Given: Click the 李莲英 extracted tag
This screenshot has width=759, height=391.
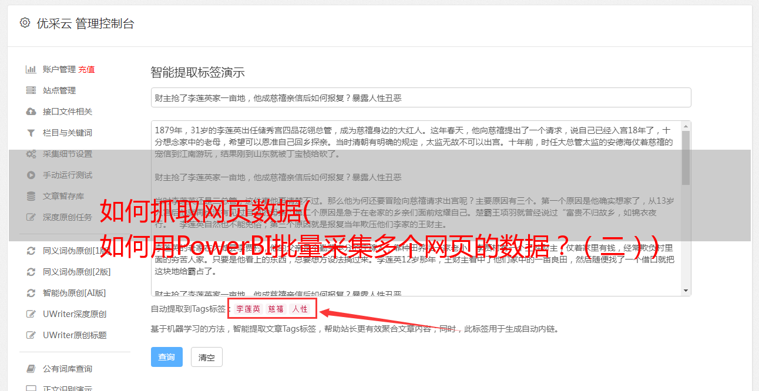Looking at the screenshot, I should coord(248,309).
